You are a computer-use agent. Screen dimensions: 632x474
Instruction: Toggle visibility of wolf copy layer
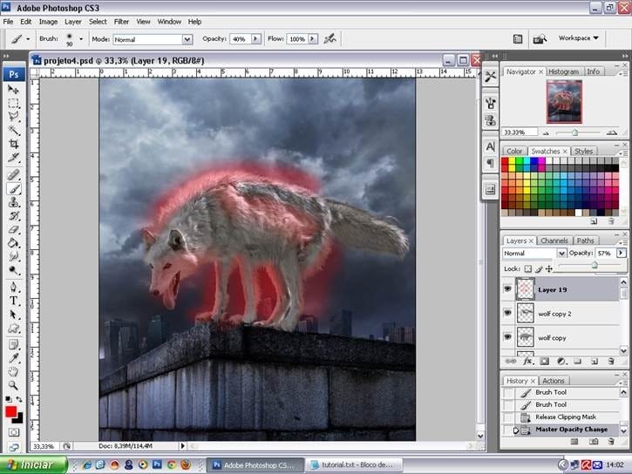[507, 336]
